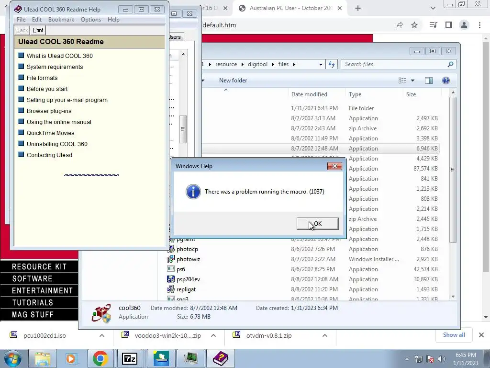Open the 'Before you start' help topic
490x368 pixels.
click(47, 89)
